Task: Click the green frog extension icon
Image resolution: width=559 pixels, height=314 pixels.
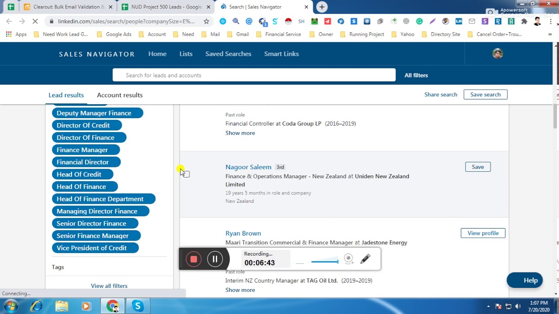Action: click(314, 21)
